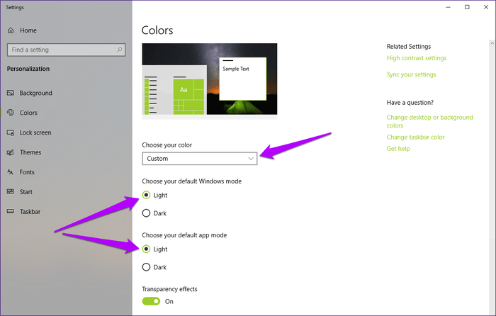This screenshot has height=316, width=496.
Task: Click the Transparency effects label
Action: 169,289
